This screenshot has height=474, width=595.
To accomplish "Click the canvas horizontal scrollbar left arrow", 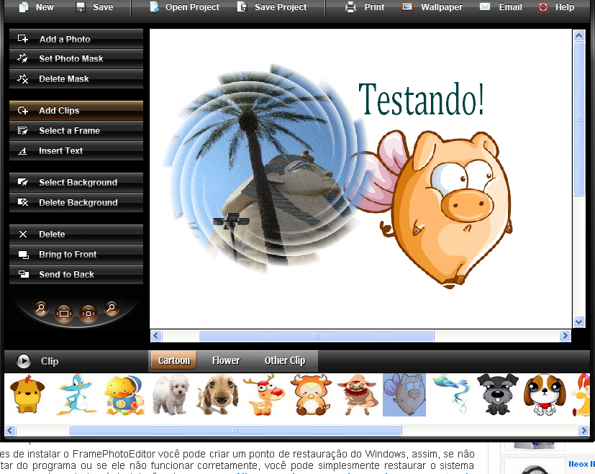I will pyautogui.click(x=156, y=336).
